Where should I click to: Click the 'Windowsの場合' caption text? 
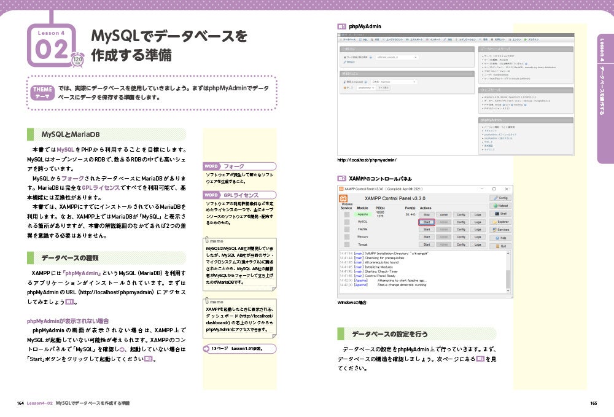(x=352, y=302)
